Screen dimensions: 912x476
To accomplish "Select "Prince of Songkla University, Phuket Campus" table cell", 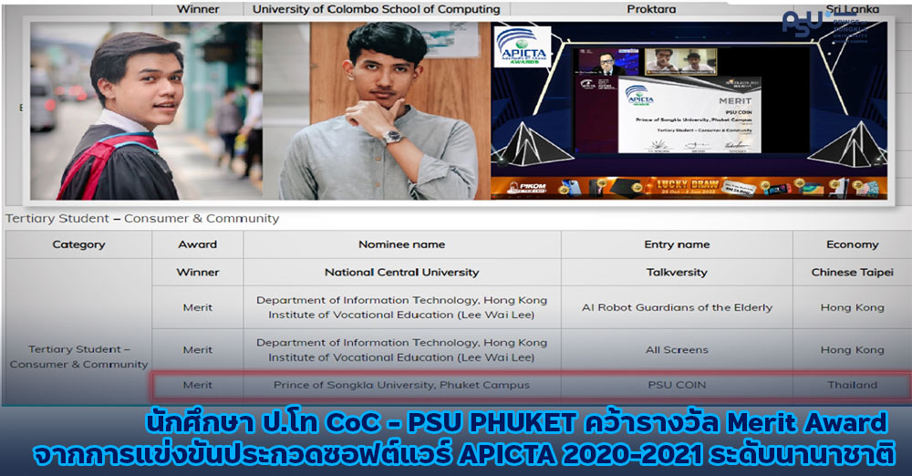I will 402,385.
